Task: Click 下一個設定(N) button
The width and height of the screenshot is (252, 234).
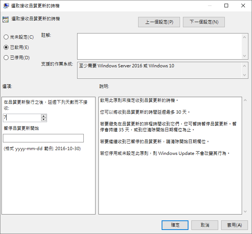Action: [204, 22]
